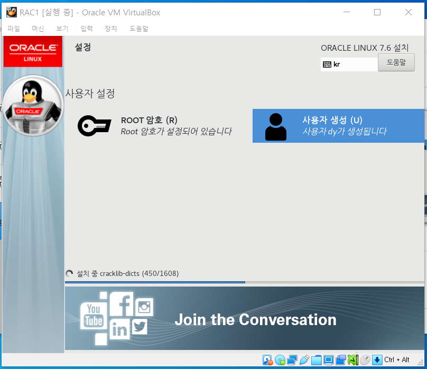Click the VirtualBox window title icon
427x369 pixels.
(12, 12)
